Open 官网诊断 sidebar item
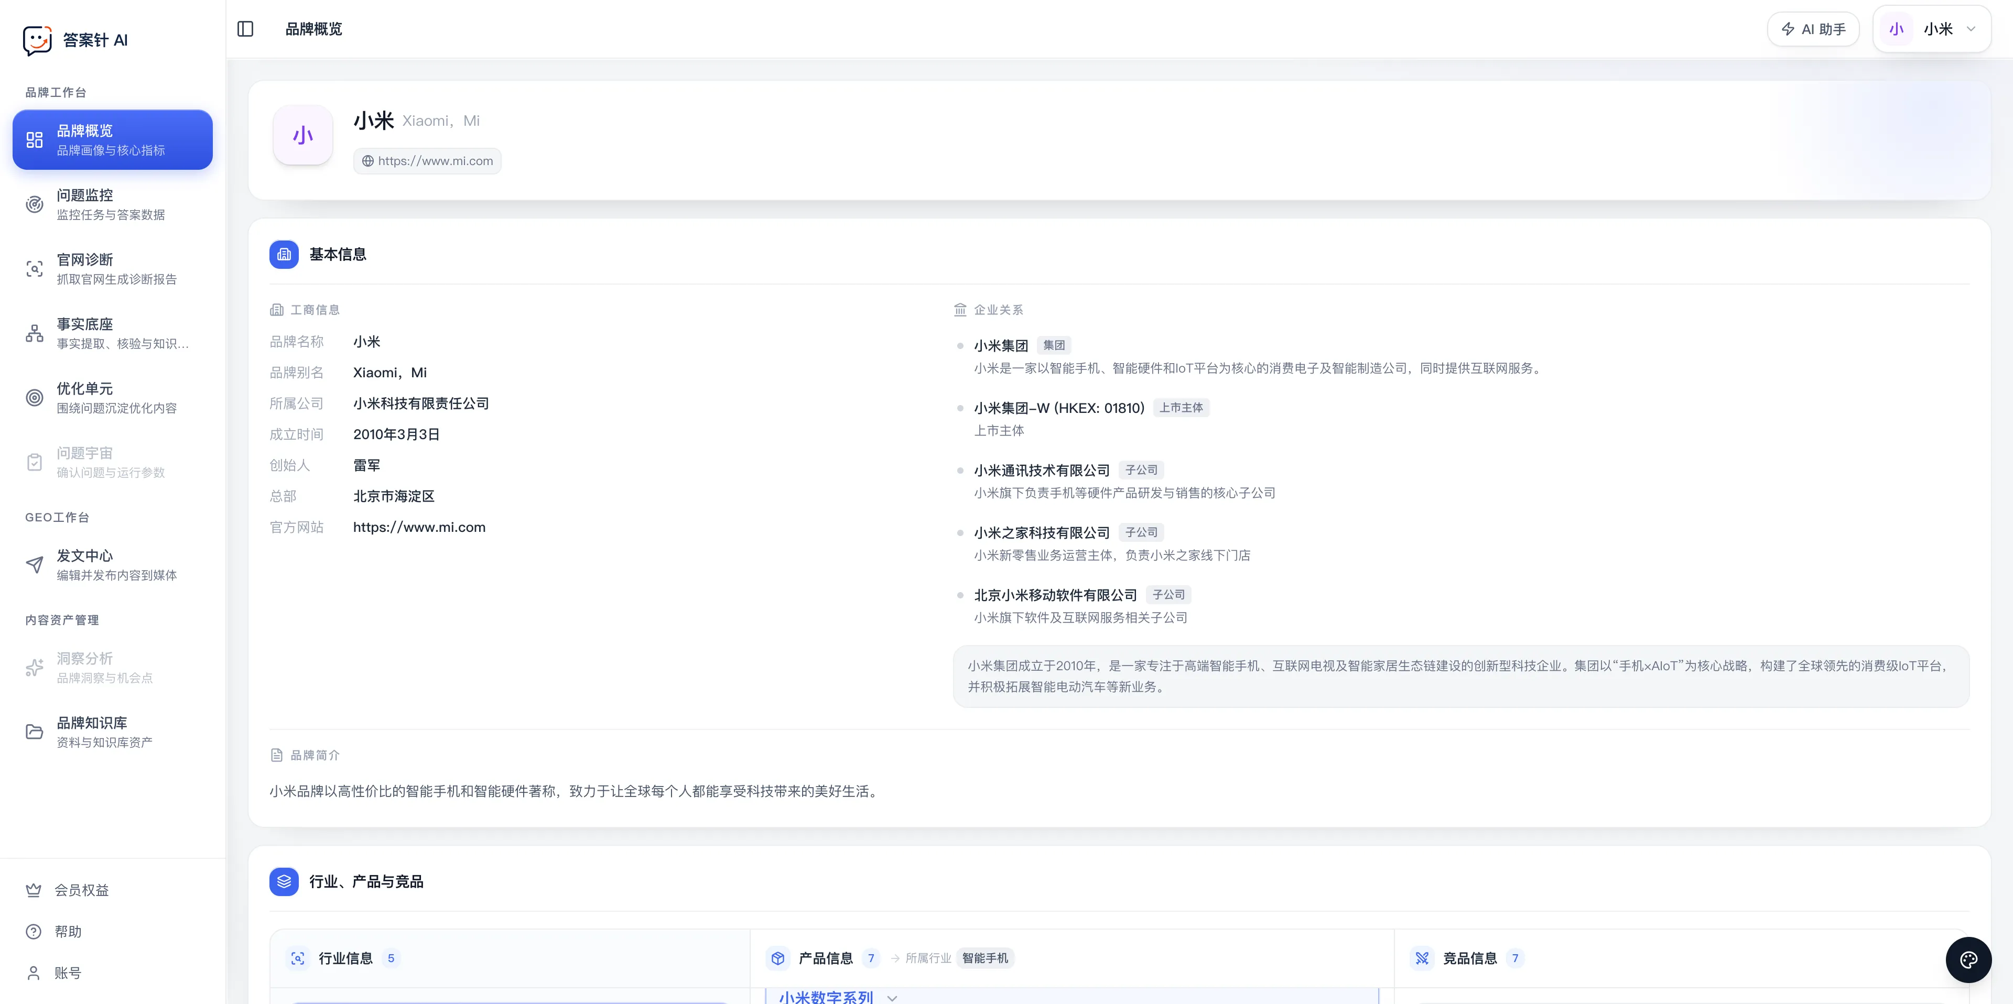 113,269
